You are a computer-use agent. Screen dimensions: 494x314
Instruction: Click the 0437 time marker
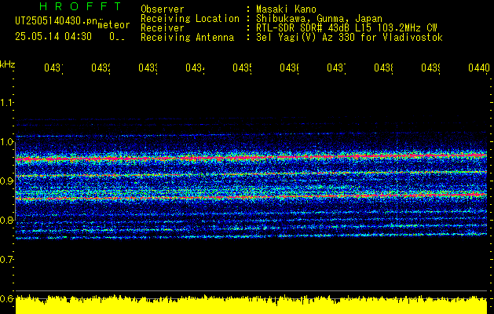click(x=336, y=68)
